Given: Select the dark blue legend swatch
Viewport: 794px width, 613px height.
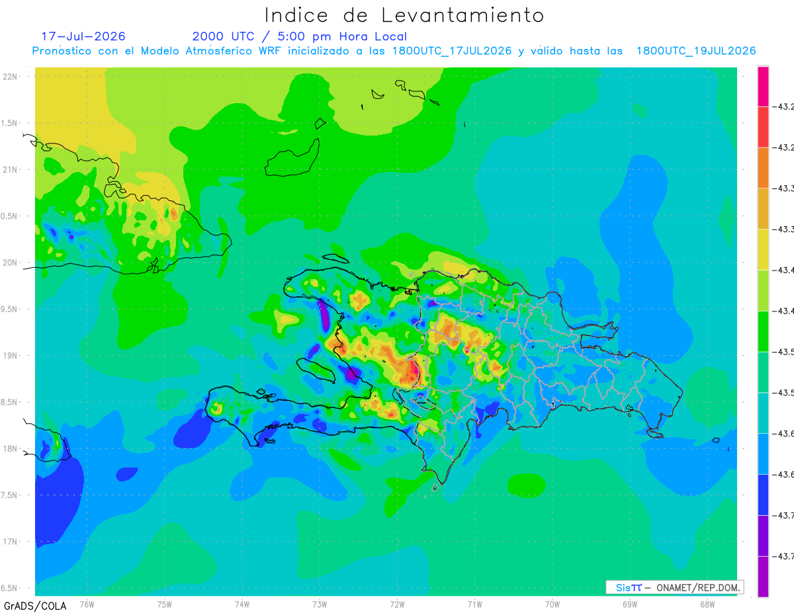Looking at the screenshot, I should point(763,495).
